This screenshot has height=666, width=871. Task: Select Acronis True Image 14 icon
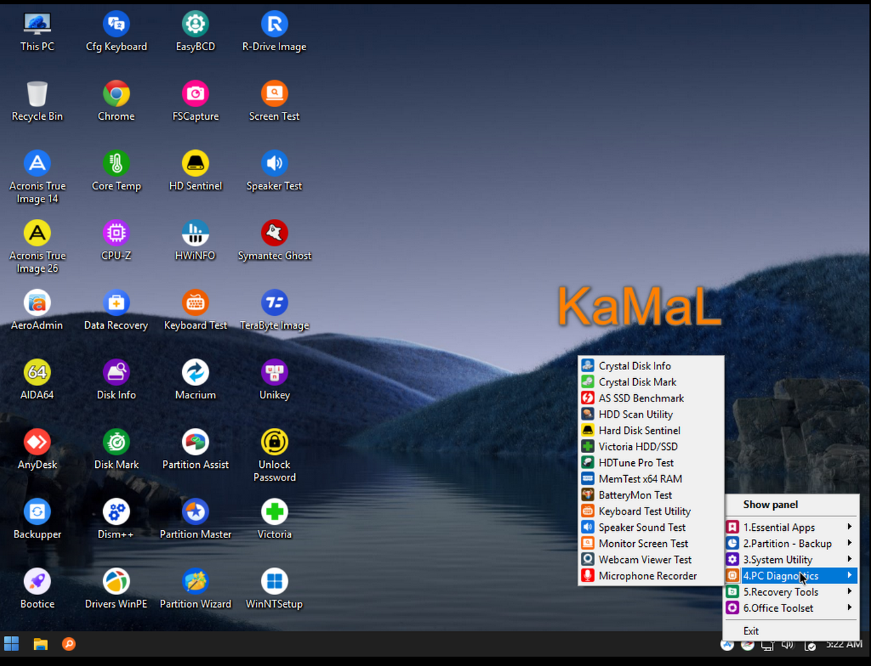pyautogui.click(x=38, y=178)
